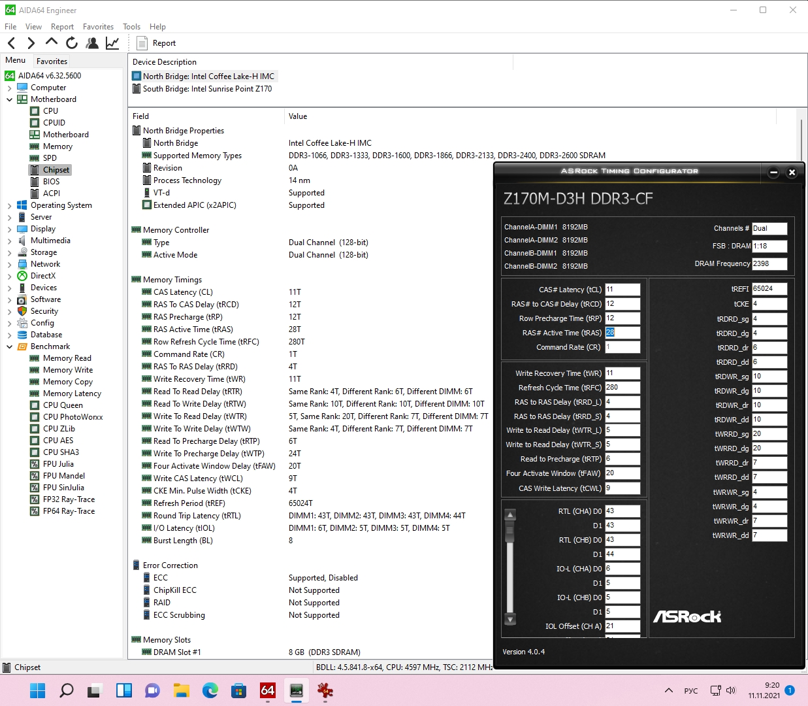
Task: Click the scroll down arrow in ASRock panel
Action: pyautogui.click(x=511, y=619)
